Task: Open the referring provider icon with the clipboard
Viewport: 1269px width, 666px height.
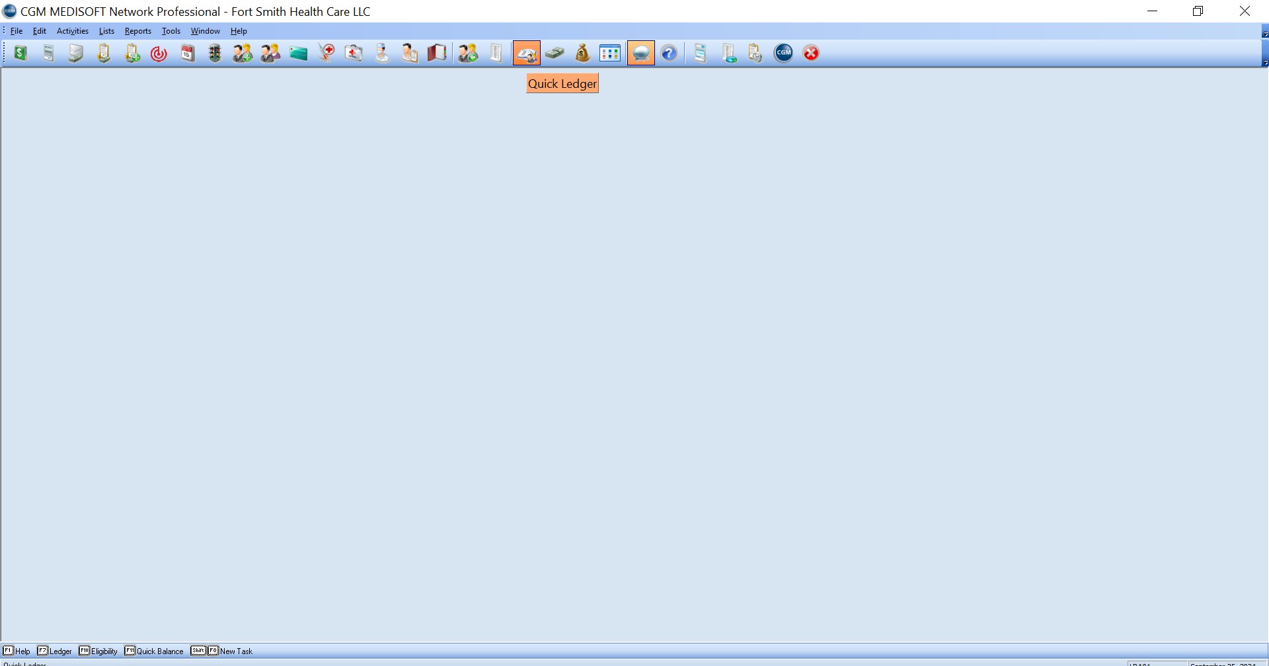Action: pyautogui.click(x=410, y=53)
